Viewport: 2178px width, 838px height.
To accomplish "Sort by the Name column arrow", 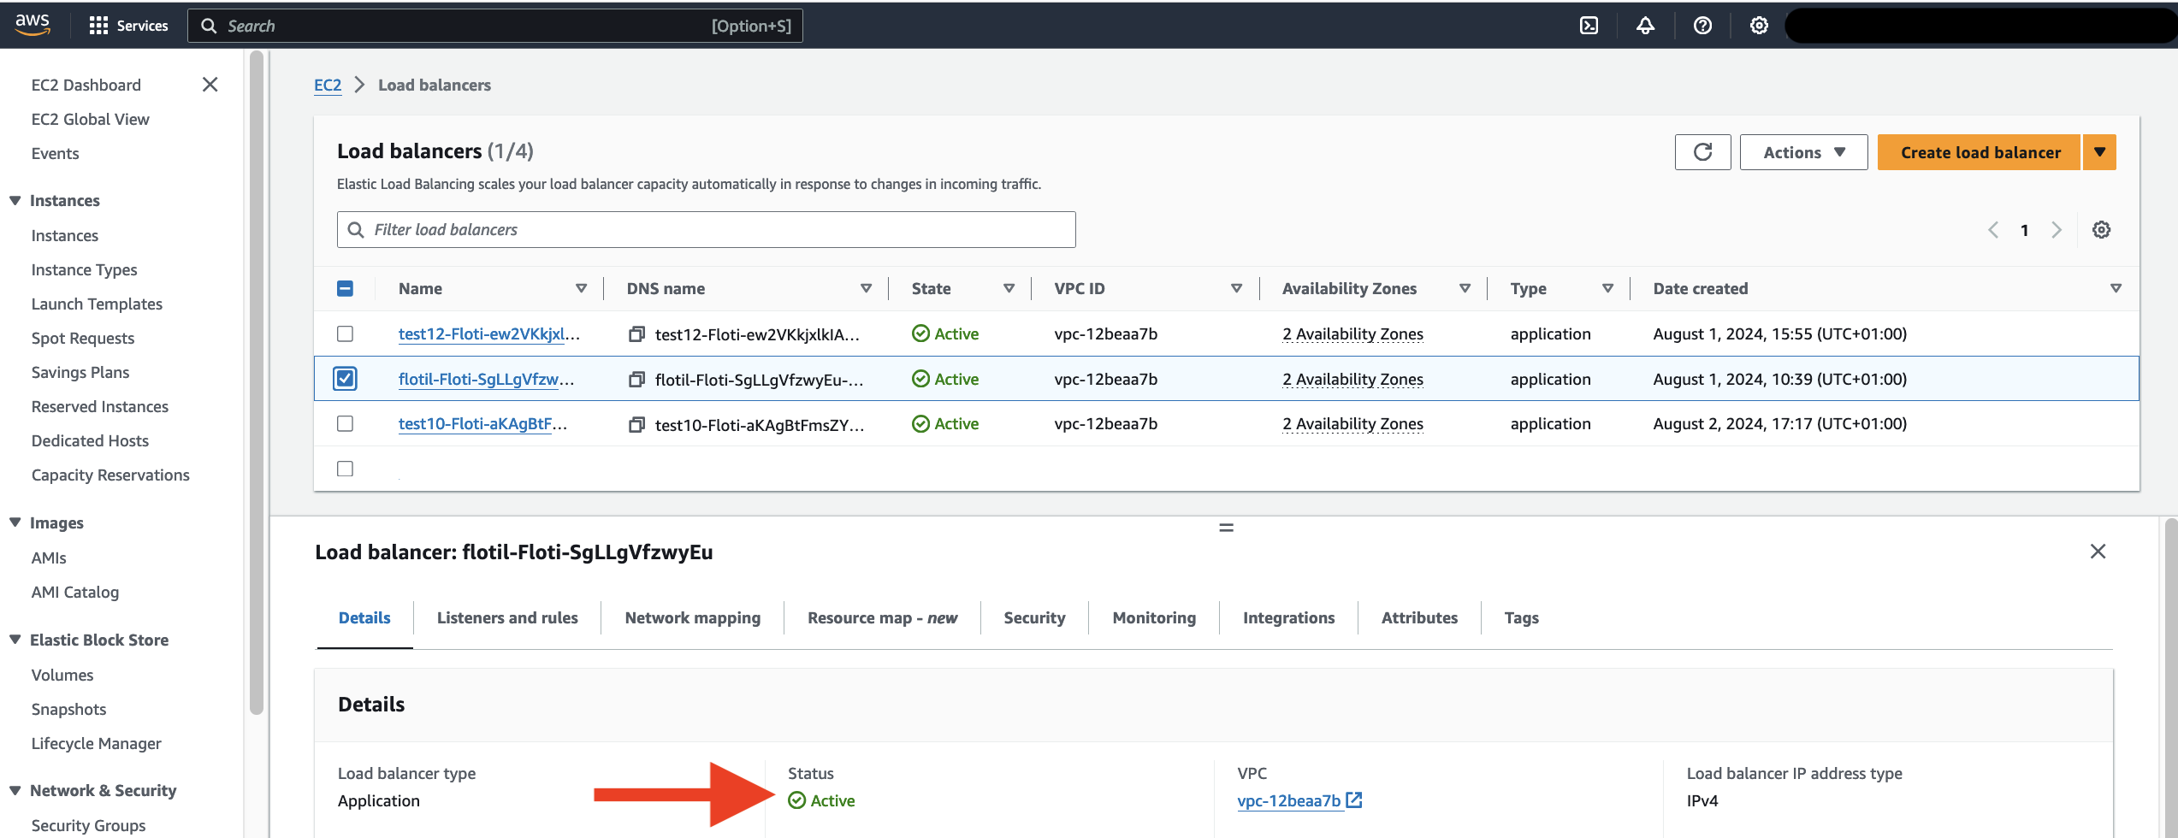I will [581, 288].
